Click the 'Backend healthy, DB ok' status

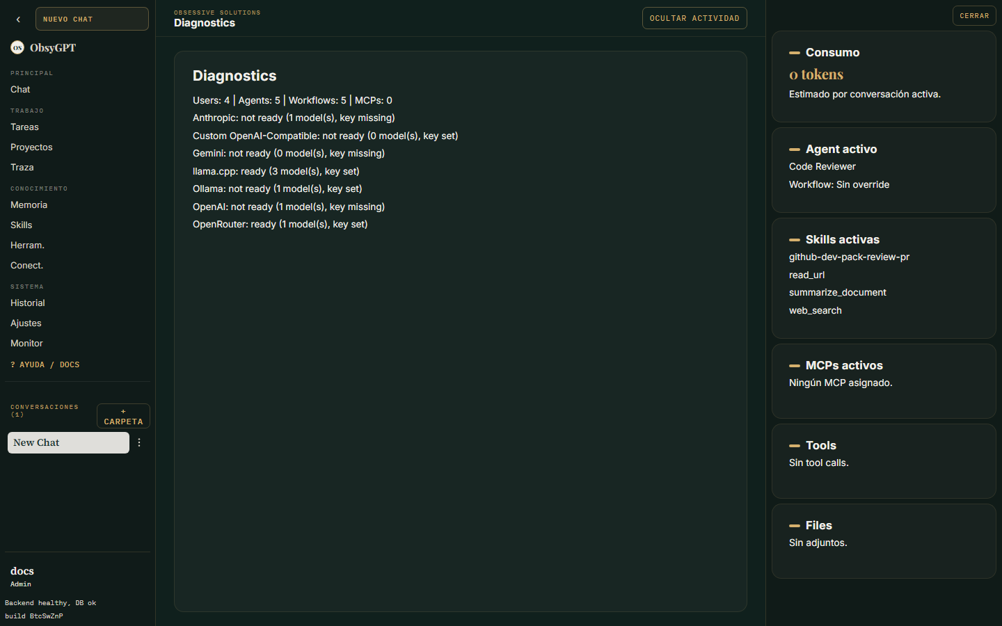50,603
